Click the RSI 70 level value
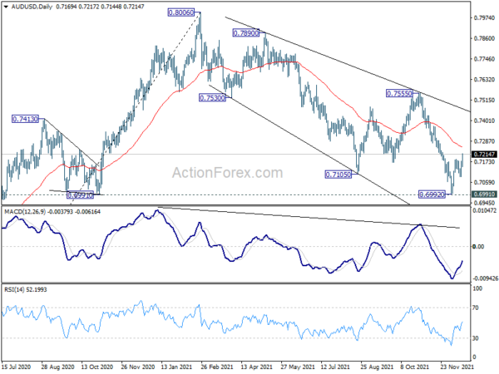Screen dimensions: 499x374 pos(476,308)
